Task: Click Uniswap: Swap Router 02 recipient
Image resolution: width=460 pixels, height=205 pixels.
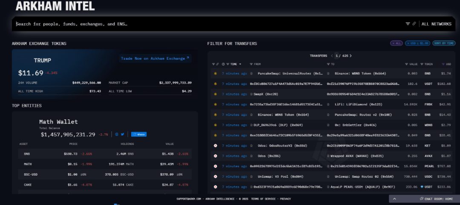Action: click(364, 176)
